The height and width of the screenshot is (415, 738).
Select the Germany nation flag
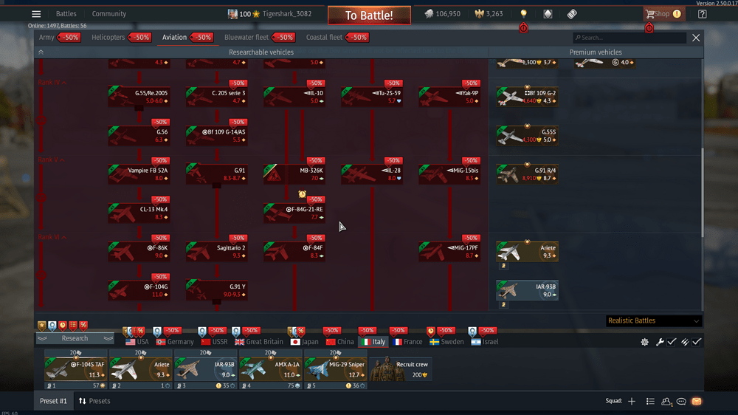point(175,342)
